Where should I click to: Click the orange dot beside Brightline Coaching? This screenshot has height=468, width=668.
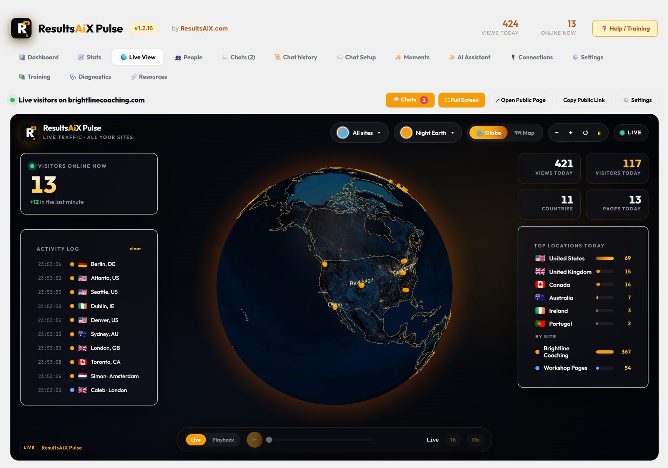tap(537, 352)
